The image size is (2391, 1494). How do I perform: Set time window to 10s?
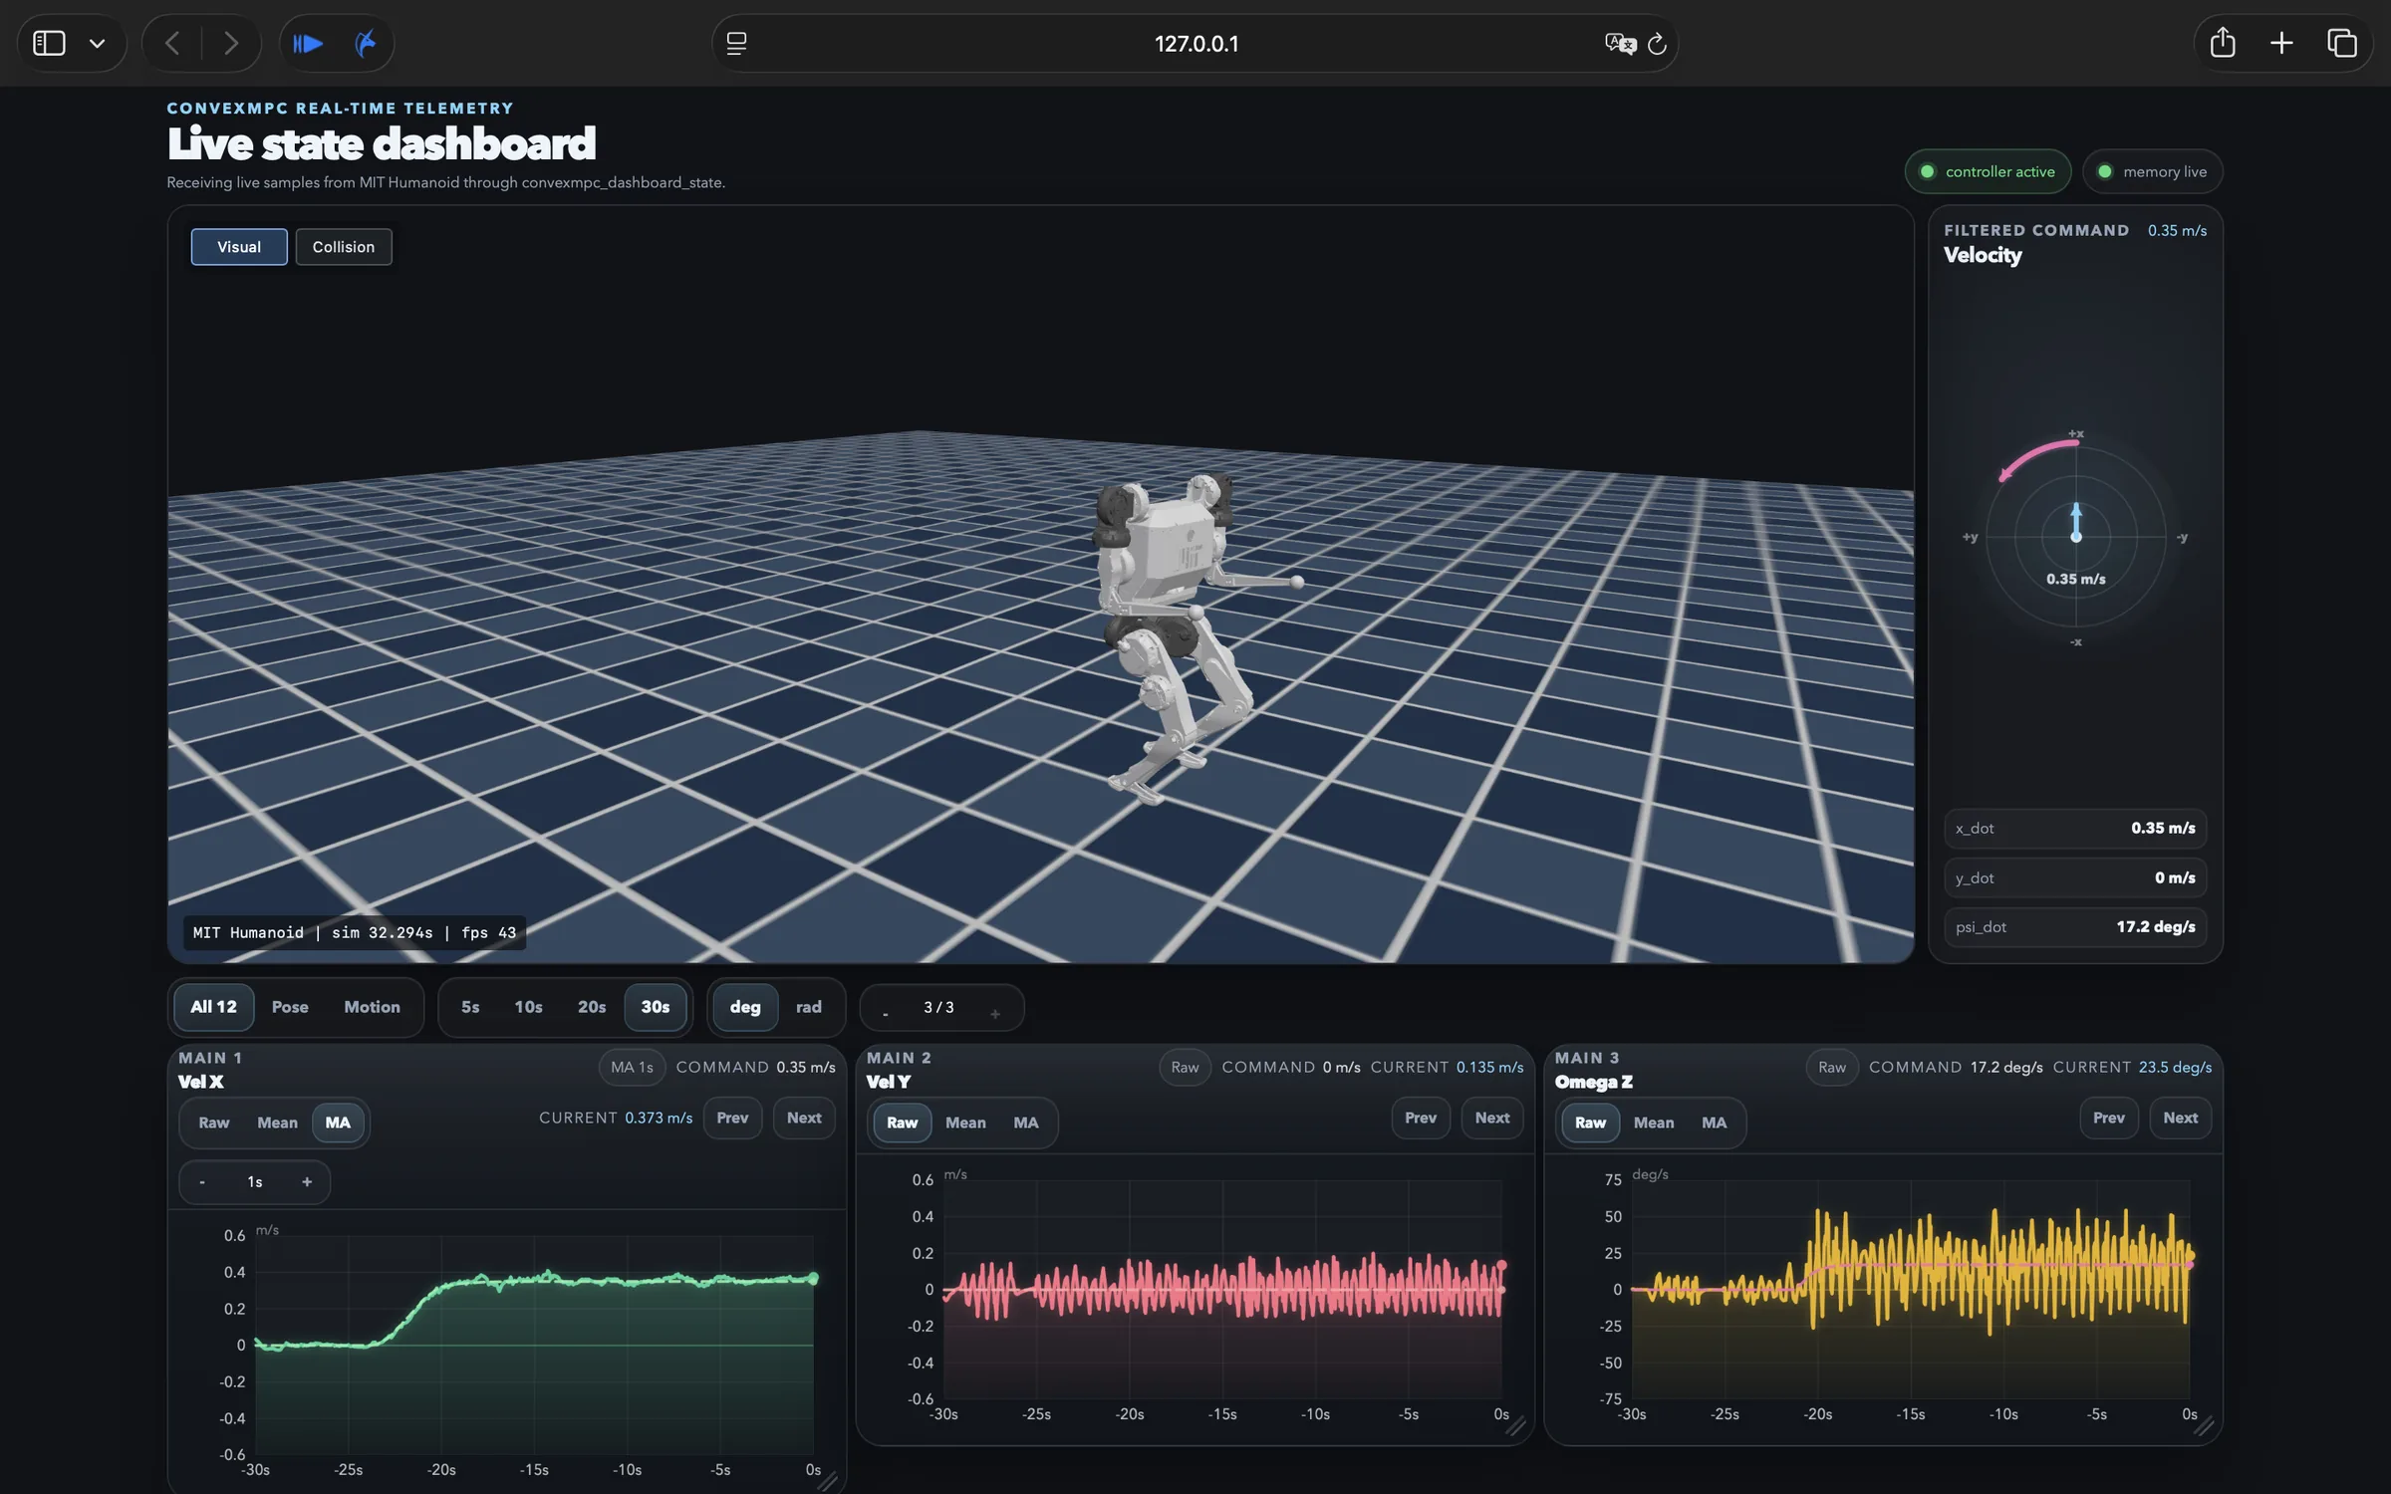click(528, 1007)
